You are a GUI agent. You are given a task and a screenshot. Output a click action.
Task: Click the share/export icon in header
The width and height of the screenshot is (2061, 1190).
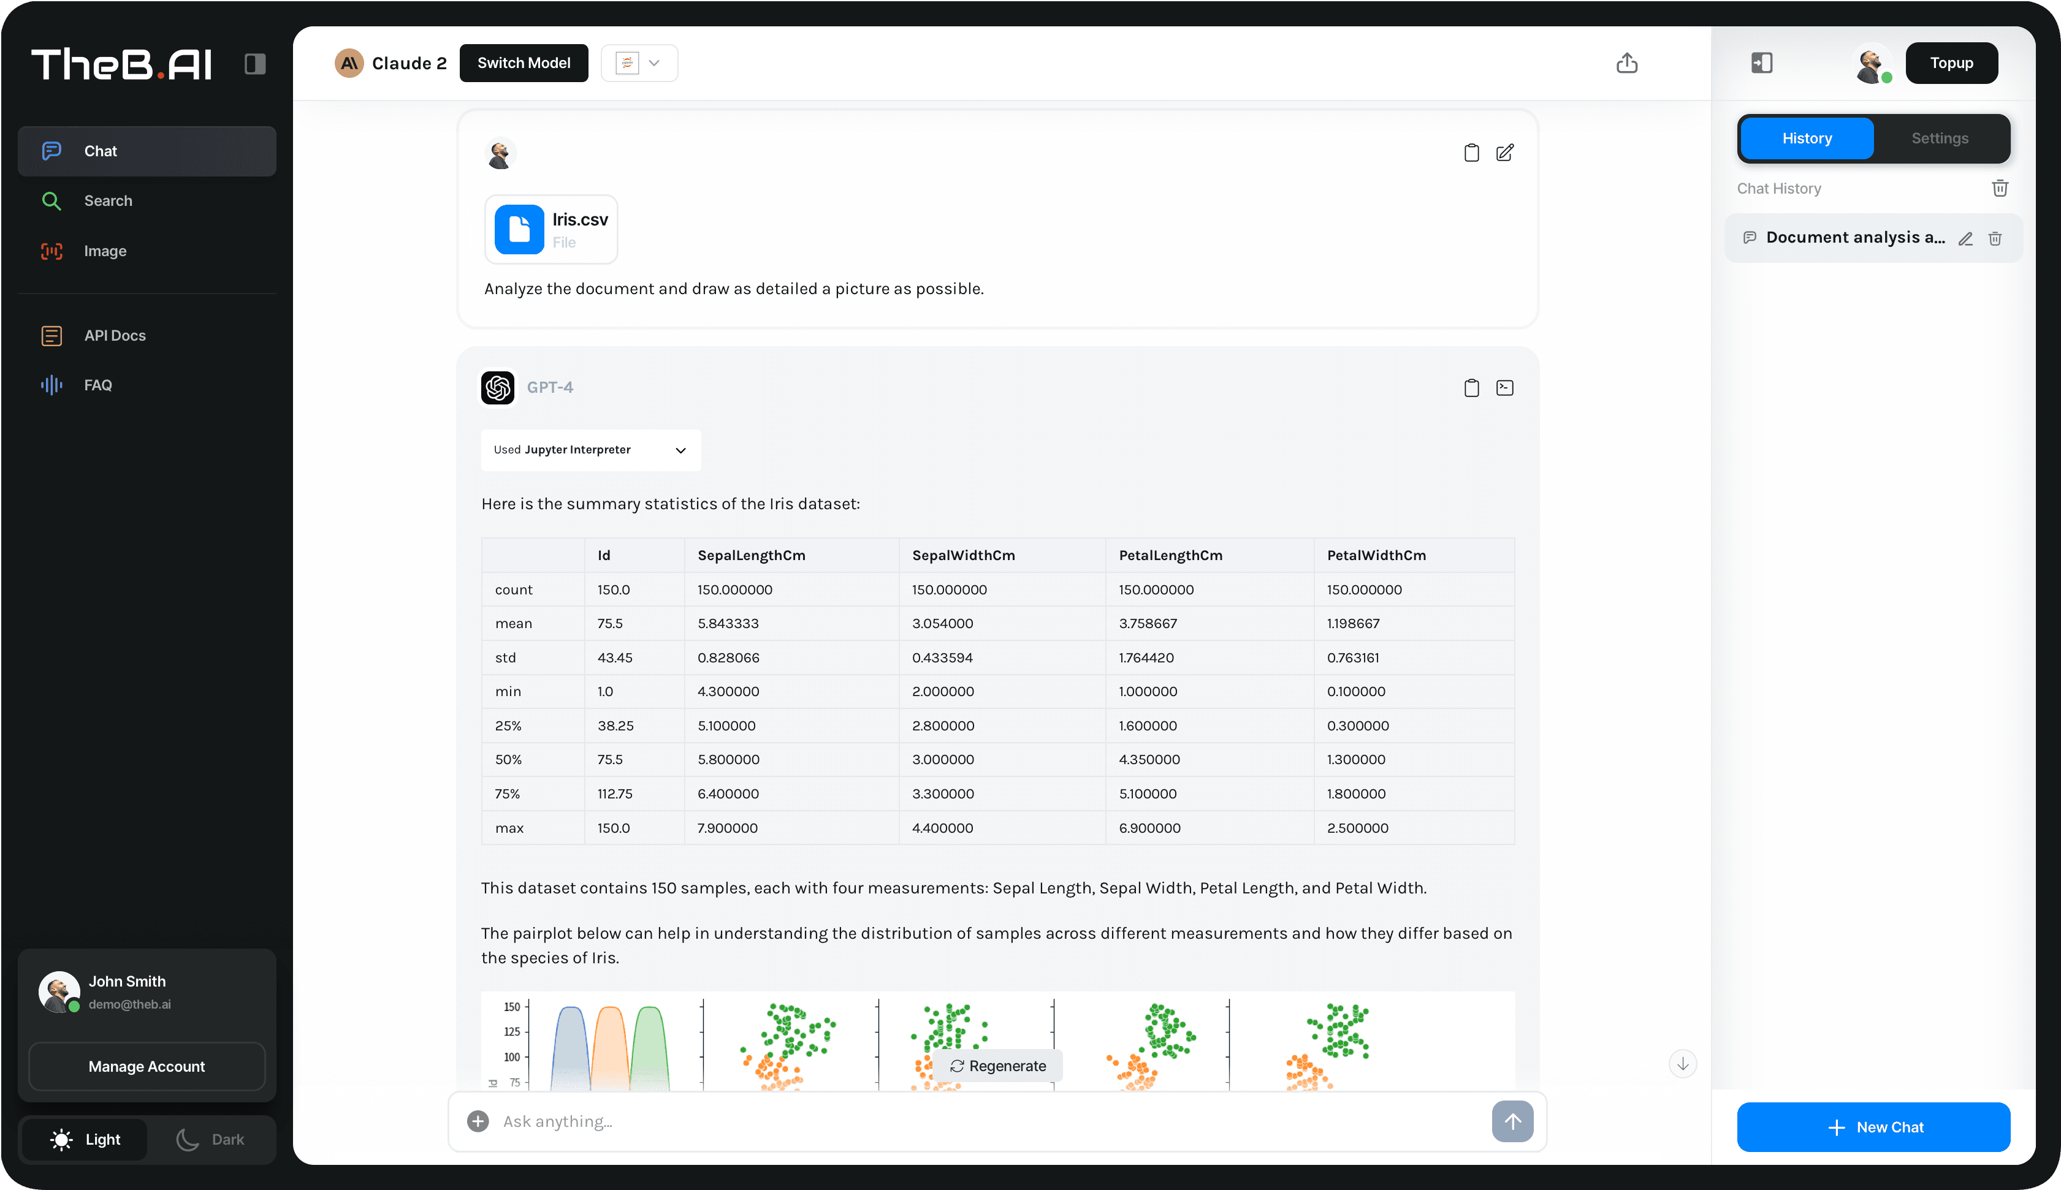[1626, 63]
